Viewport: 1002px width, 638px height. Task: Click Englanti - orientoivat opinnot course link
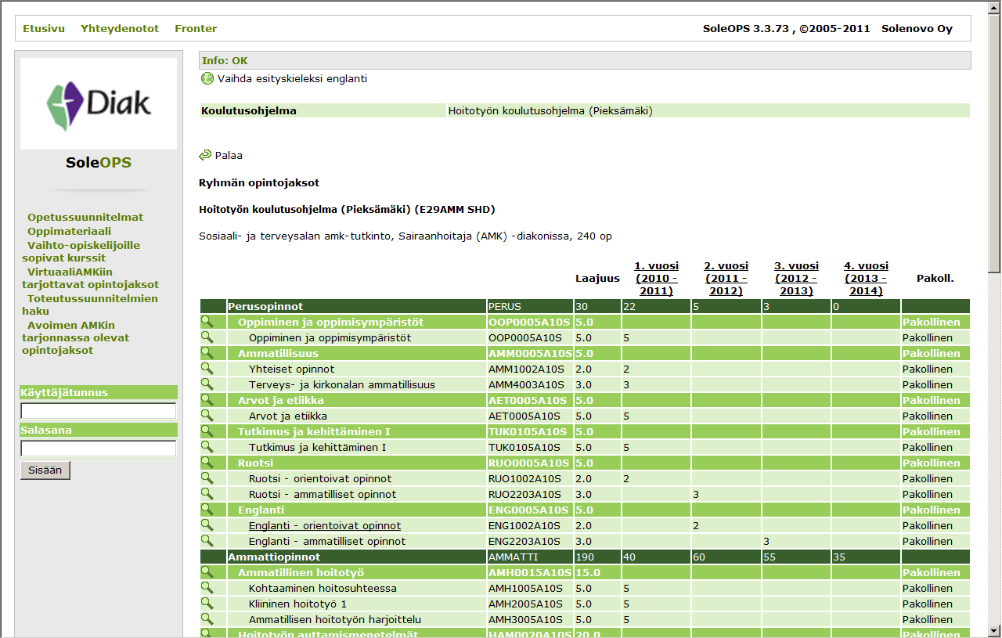325,525
